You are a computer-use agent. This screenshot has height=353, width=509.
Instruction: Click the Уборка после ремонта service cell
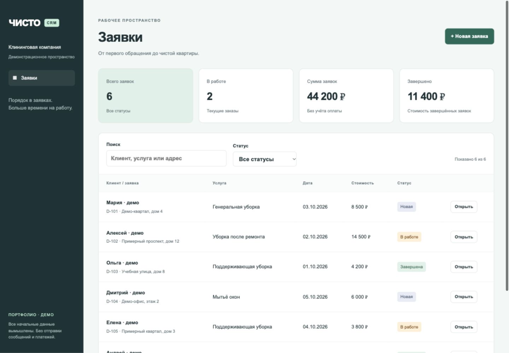pyautogui.click(x=239, y=237)
